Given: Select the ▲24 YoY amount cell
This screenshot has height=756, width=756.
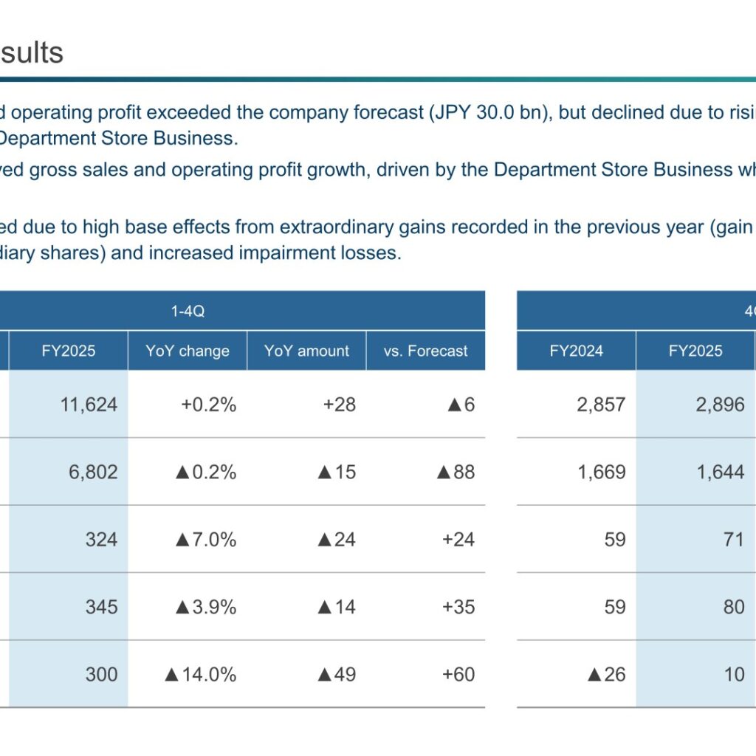Looking at the screenshot, I should tap(337, 540).
